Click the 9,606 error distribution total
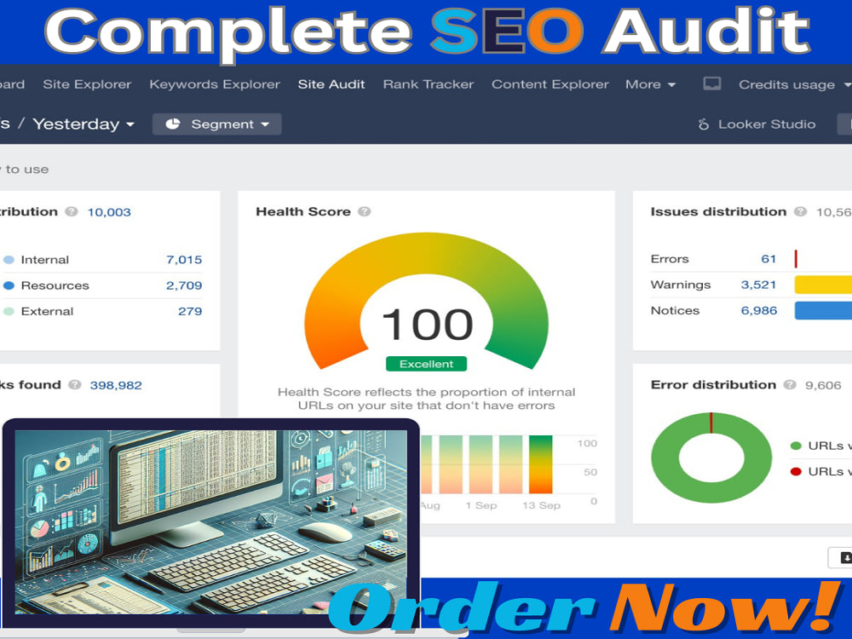Screen dimensions: 852x639 (x=823, y=385)
